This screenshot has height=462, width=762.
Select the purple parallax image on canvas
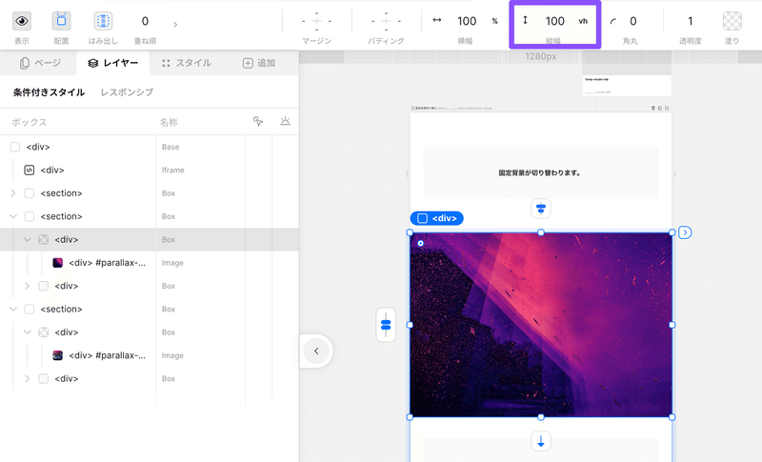click(541, 325)
